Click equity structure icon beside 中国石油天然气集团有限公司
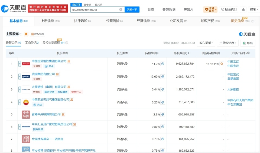Image resolution: width=260 pixels, height=153 pixels. 71,100
